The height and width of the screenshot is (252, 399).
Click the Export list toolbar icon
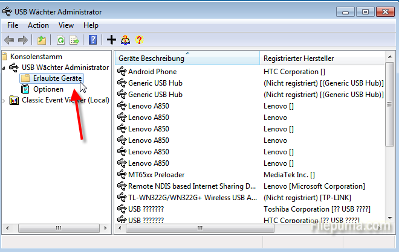(74, 40)
